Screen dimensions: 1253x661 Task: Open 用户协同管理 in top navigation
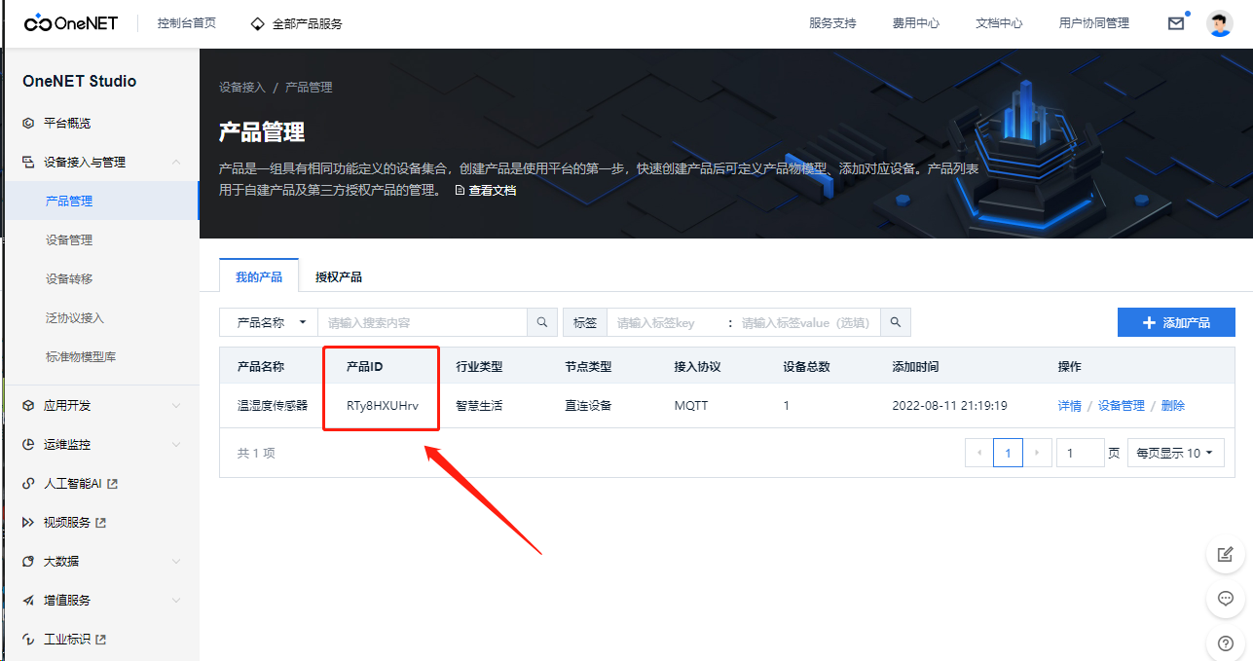[x=1094, y=23]
